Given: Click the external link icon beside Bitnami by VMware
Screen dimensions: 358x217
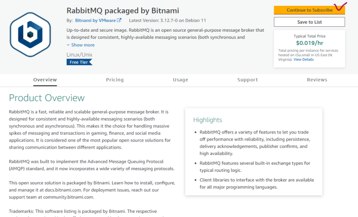Looking at the screenshot, I should coord(119,21).
